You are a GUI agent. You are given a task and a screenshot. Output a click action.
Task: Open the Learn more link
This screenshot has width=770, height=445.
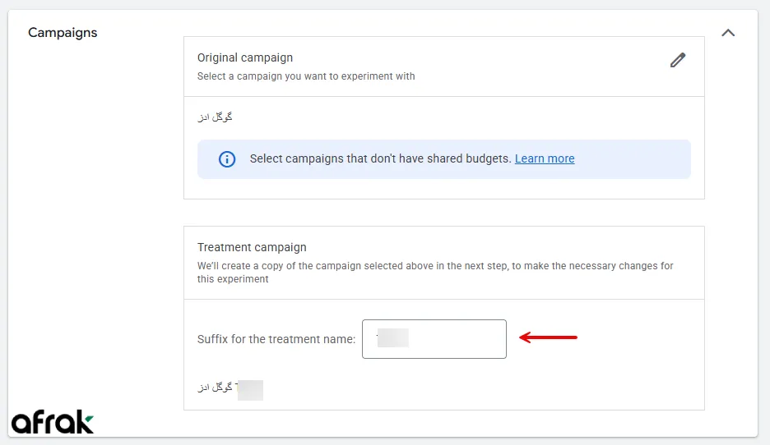pos(545,158)
